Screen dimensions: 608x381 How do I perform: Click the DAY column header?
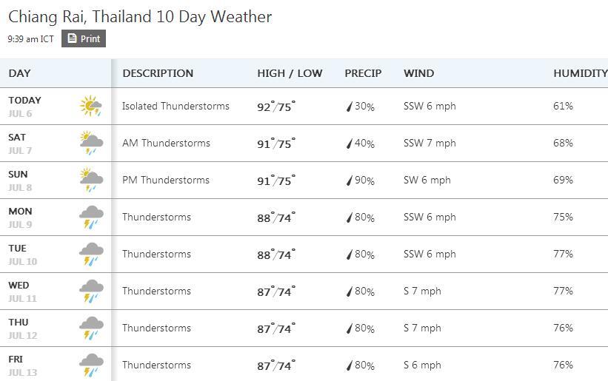pos(20,73)
